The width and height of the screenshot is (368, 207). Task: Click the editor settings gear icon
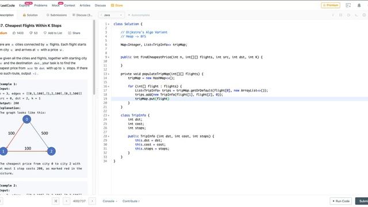(x=364, y=15)
